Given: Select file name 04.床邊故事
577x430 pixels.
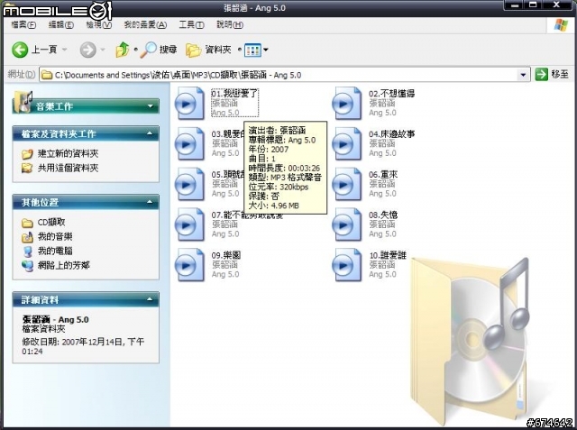Looking at the screenshot, I should tap(391, 134).
